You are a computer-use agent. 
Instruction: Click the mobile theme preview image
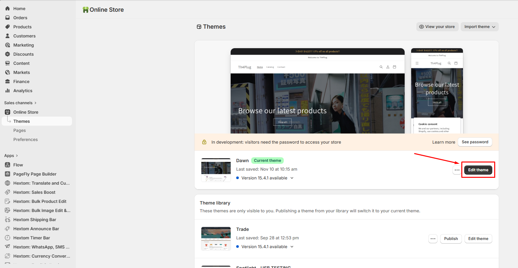pyautogui.click(x=437, y=91)
